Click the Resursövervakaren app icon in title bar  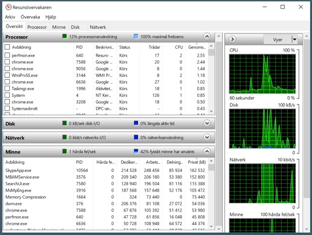pos(8,7)
